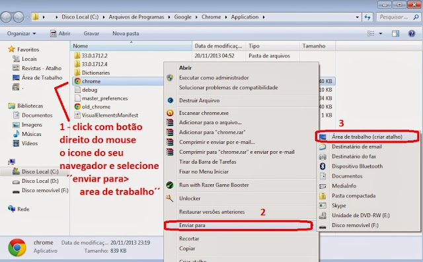Open the Help question mark icon

[x=412, y=34]
